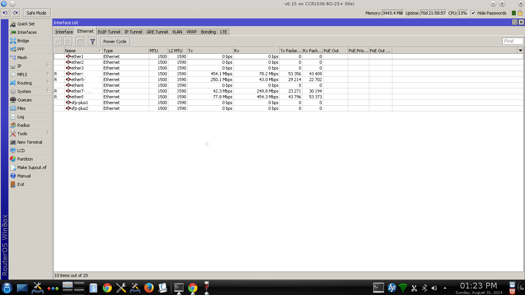The height and width of the screenshot is (295, 525).
Task: Open the Queues sidebar entry
Action: tap(30, 100)
